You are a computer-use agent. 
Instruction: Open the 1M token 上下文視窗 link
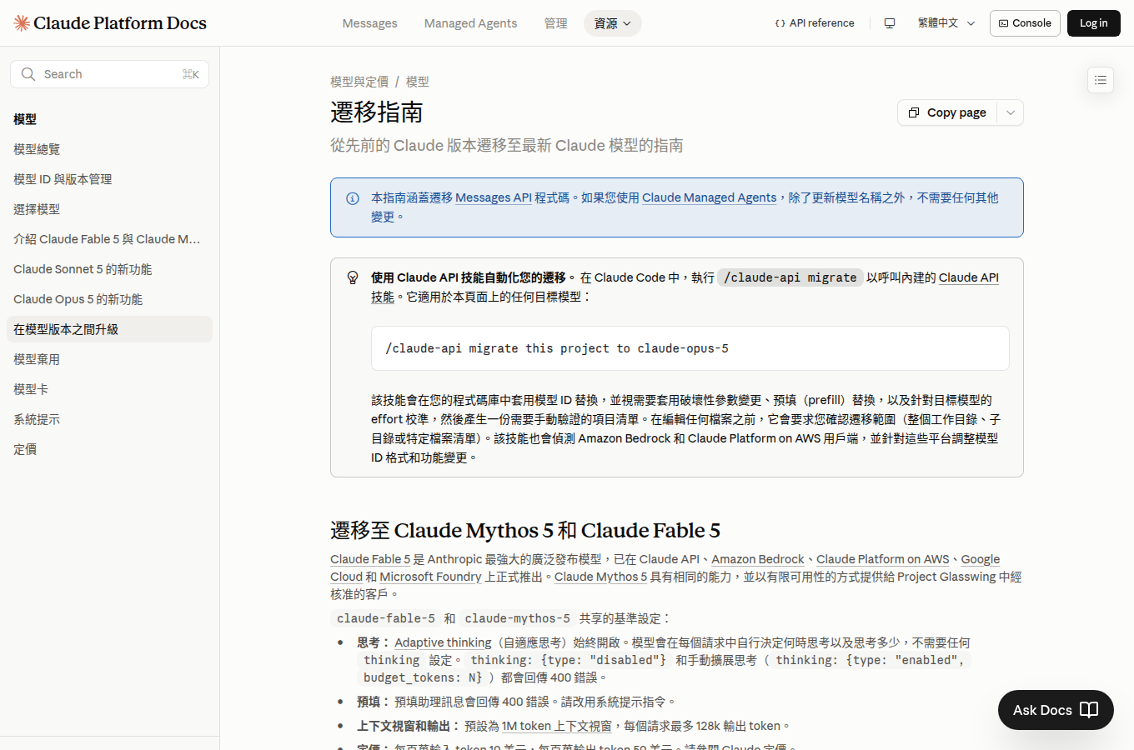[557, 726]
